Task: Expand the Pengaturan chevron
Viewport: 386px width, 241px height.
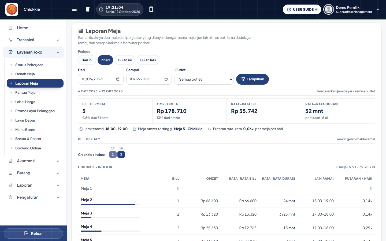Action: point(58,198)
